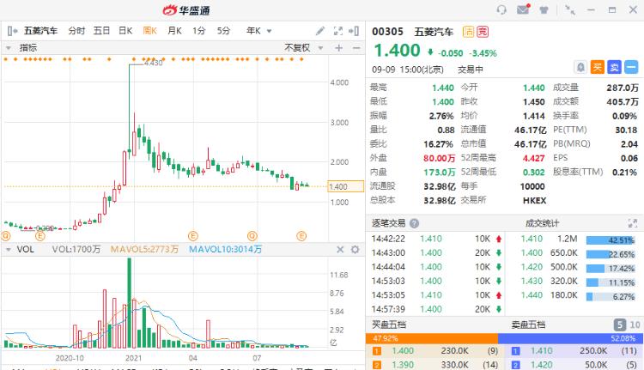Expand the trade statistics panel icon
The height and width of the screenshot is (370, 644).
coord(633,223)
